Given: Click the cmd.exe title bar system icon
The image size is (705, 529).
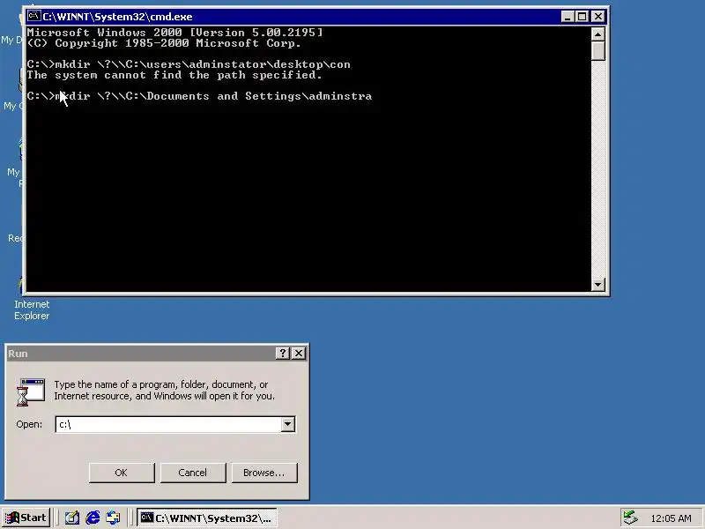Looking at the screenshot, I should tap(33, 16).
